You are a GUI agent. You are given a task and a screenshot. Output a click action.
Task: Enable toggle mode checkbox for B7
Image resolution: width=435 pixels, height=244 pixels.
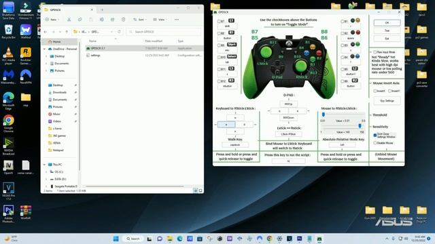click(x=219, y=21)
